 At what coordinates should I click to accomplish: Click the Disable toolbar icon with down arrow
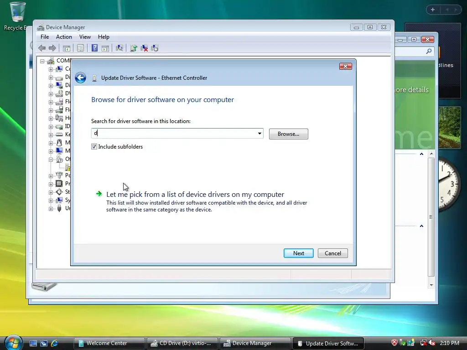coord(155,48)
